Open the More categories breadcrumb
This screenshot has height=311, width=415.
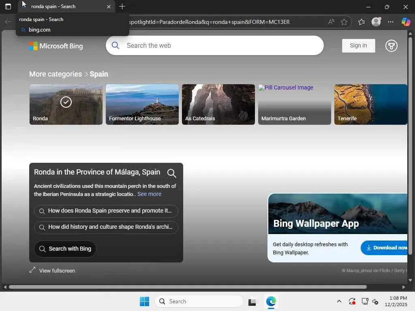tap(56, 74)
